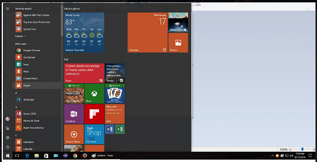This screenshot has width=317, height=162.
Task: Select the highlighted People app
Action: coord(37,86)
